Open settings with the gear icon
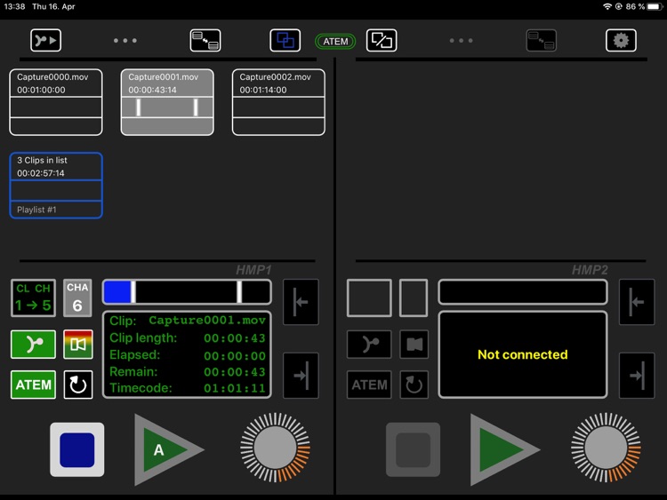Screen dimensions: 667x500 pos(621,40)
